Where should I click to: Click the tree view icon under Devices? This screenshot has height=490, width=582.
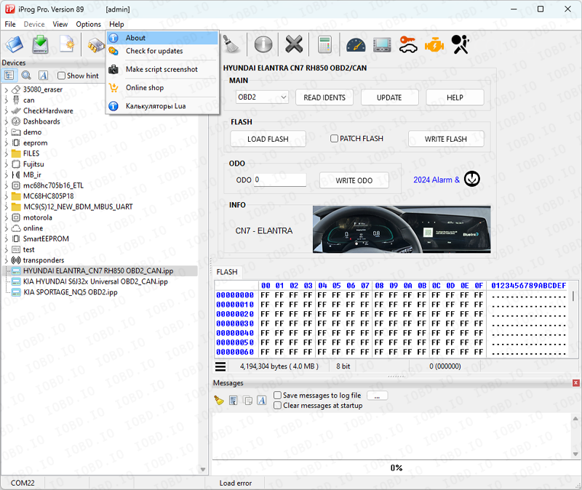(9, 76)
